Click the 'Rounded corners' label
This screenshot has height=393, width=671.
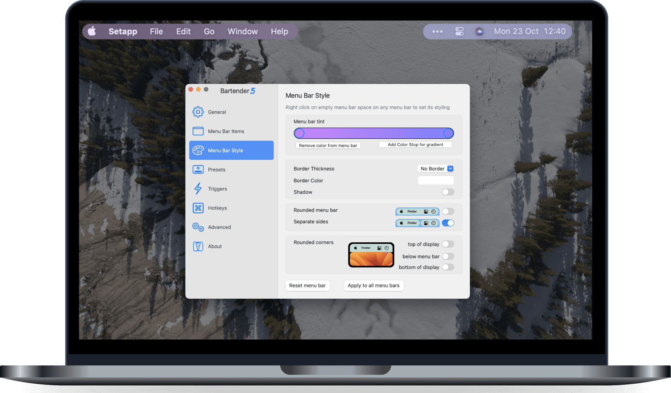pos(313,242)
